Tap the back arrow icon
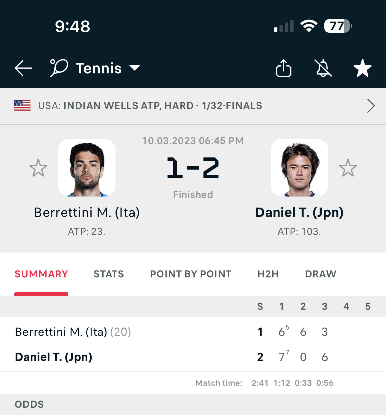Image resolution: width=386 pixels, height=420 pixels. coord(23,68)
